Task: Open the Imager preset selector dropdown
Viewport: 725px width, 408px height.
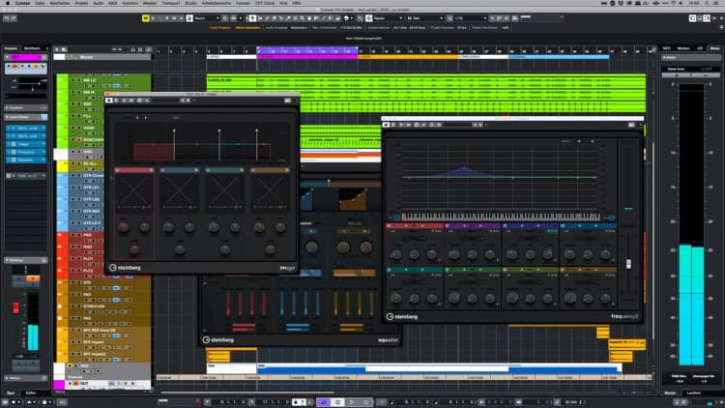Action: (x=165, y=100)
